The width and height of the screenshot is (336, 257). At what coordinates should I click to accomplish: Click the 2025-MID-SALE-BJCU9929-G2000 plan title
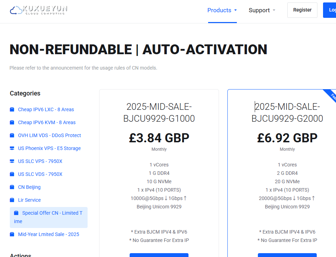pyautogui.click(x=287, y=113)
